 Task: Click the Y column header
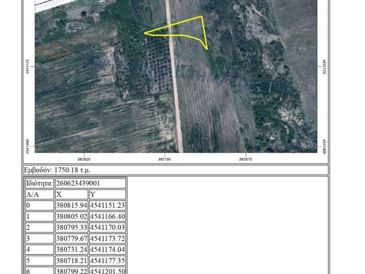(x=107, y=194)
